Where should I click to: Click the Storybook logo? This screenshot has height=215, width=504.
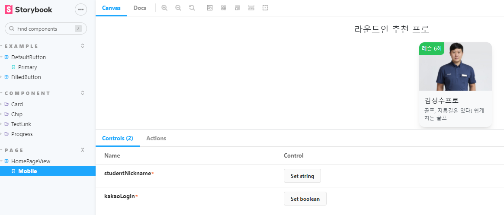point(28,9)
